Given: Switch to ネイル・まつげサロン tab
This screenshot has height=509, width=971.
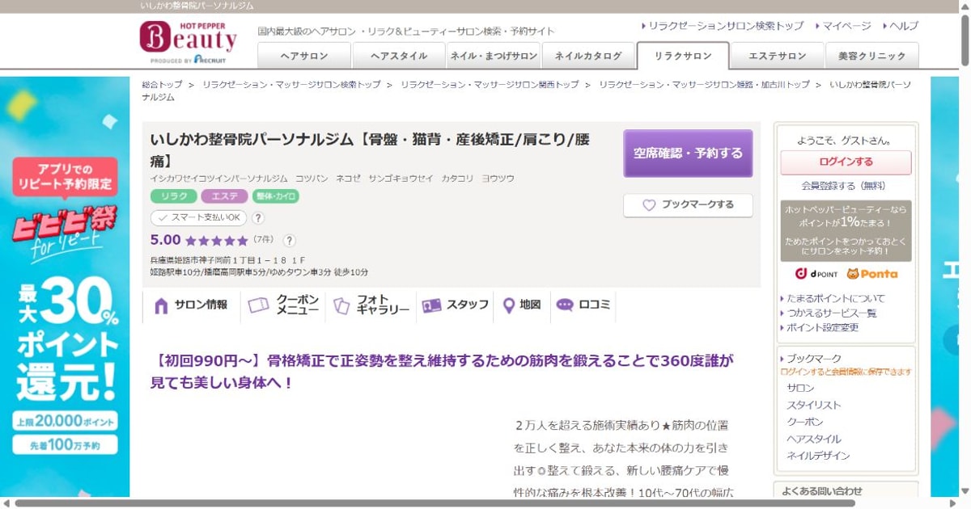Looking at the screenshot, I should 494,56.
